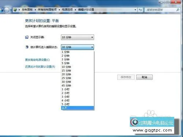Expand the arrow after 所有控制面板项 breadcrumb

pos(59,9)
